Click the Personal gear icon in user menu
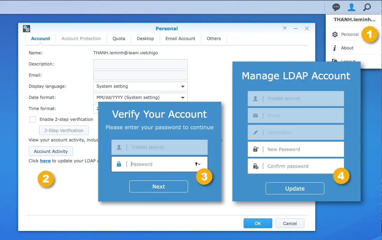Viewport: 382px width, 240px height. (x=335, y=34)
